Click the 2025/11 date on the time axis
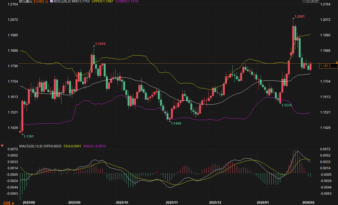This screenshot has height=205, width=338. [x=171, y=203]
